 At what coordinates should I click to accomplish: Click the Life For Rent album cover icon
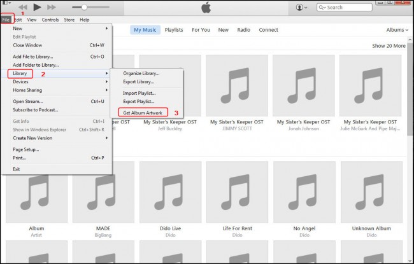[x=236, y=191]
